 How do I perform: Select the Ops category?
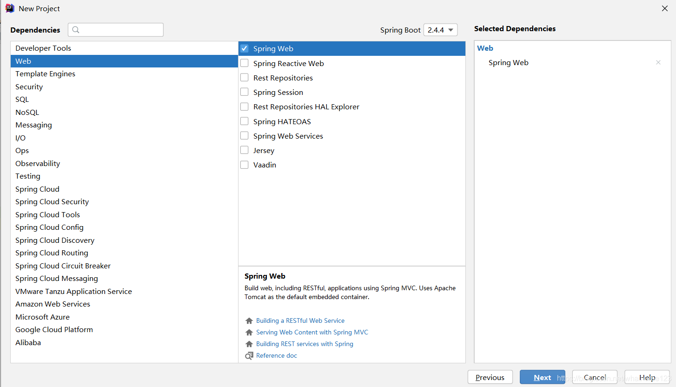124,151
